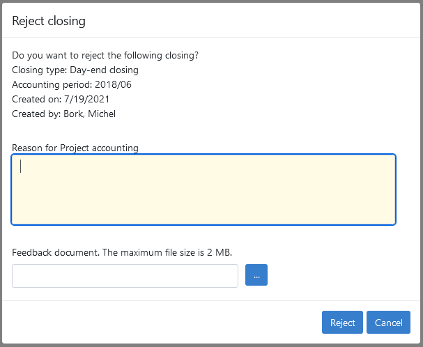Click the accounting period value 2018/06
Image resolution: width=423 pixels, height=347 pixels.
click(x=112, y=85)
